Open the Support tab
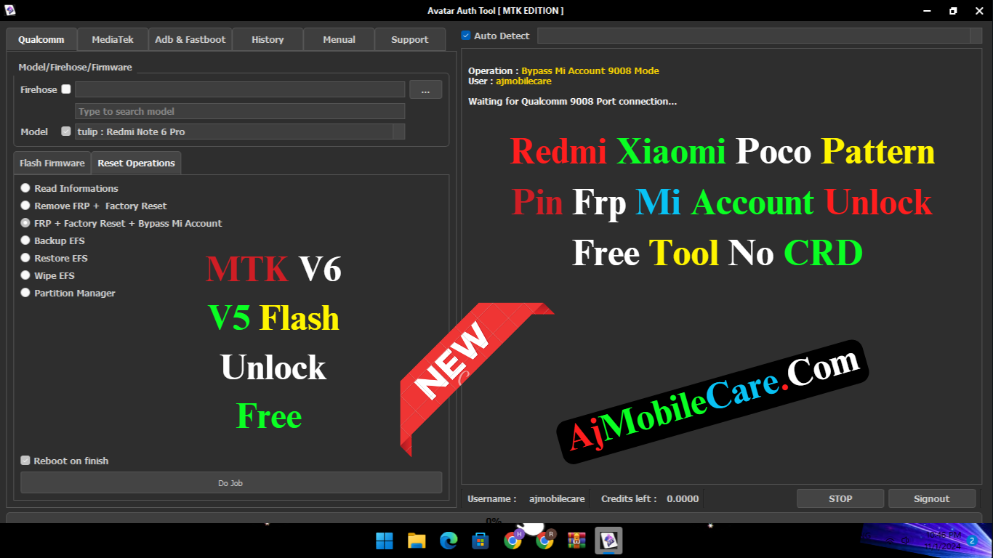The image size is (993, 558). click(x=410, y=39)
